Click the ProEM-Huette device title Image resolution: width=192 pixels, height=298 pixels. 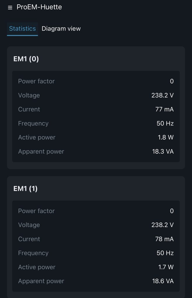click(x=39, y=7)
